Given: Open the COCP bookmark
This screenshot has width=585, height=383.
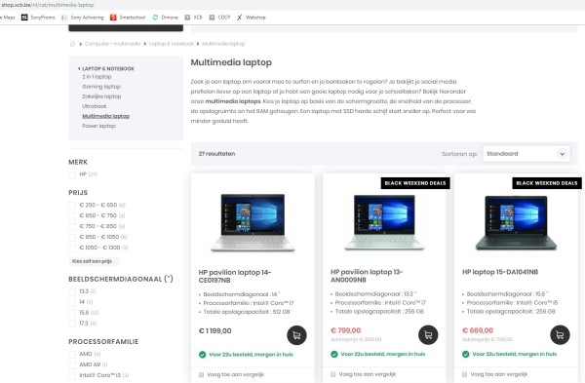Looking at the screenshot, I should click(219, 18).
